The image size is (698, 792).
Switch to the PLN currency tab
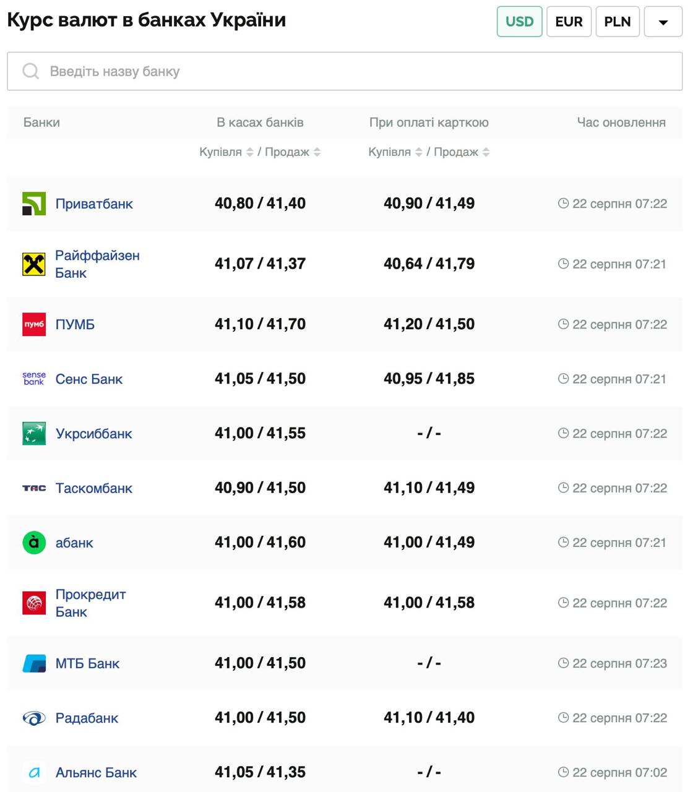[x=617, y=22]
